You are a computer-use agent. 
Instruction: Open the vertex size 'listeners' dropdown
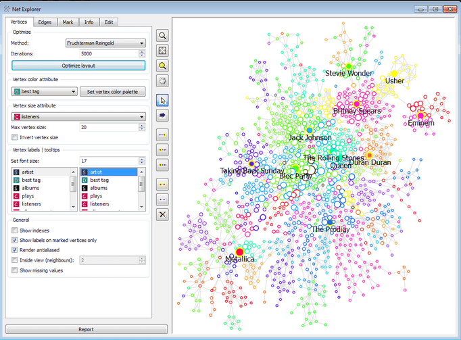tap(78, 117)
